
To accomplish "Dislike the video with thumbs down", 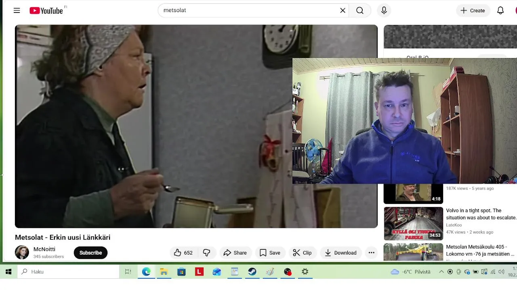I will coord(206,253).
